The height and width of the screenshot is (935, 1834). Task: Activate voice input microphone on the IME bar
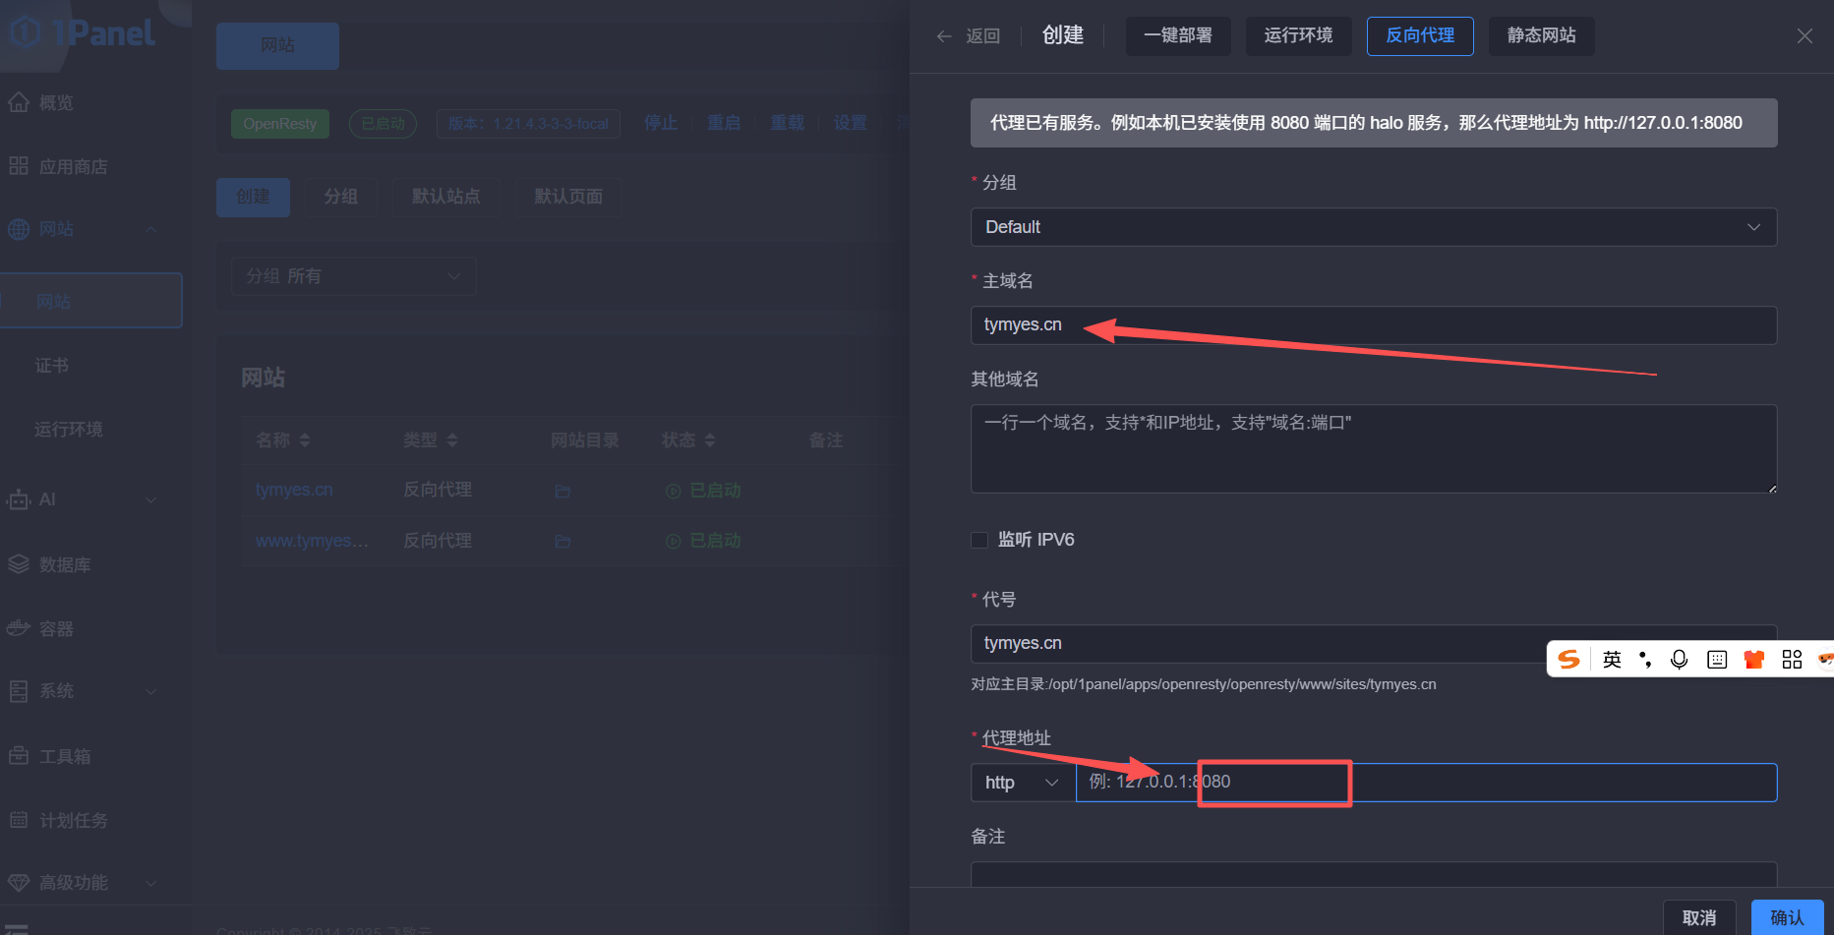tap(1679, 659)
